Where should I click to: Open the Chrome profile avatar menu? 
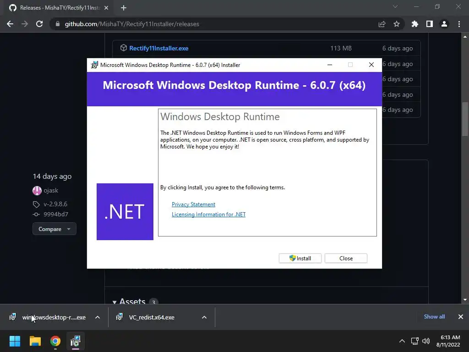(444, 24)
